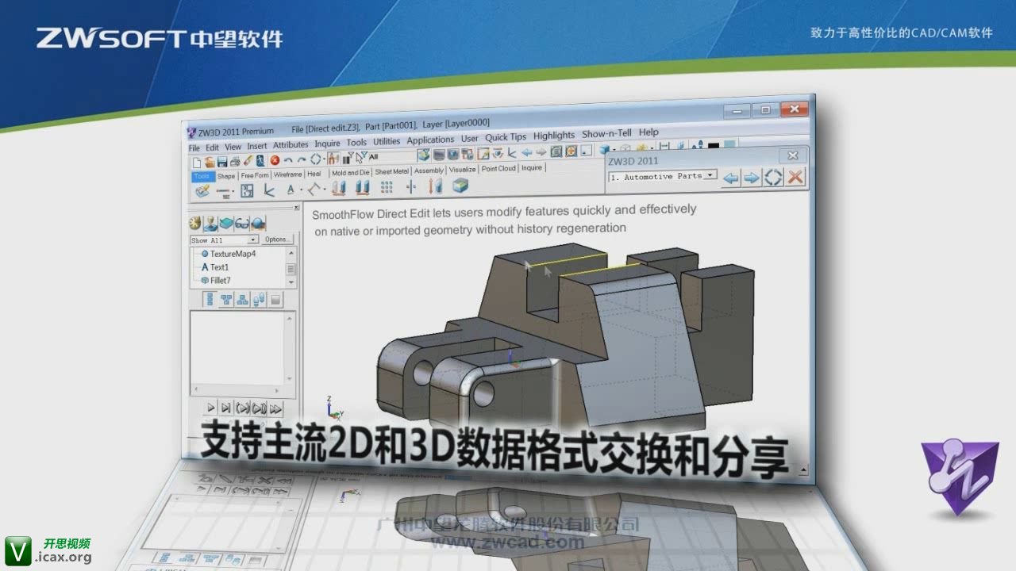
Task: Toggle the footsteps icon in history panel
Action: coord(259,299)
